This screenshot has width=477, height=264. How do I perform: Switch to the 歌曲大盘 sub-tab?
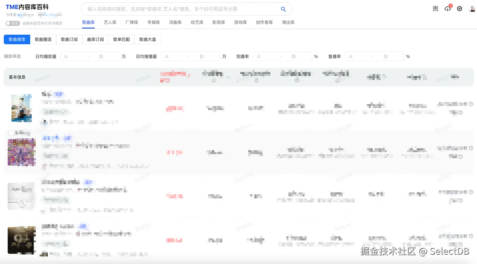click(x=148, y=39)
